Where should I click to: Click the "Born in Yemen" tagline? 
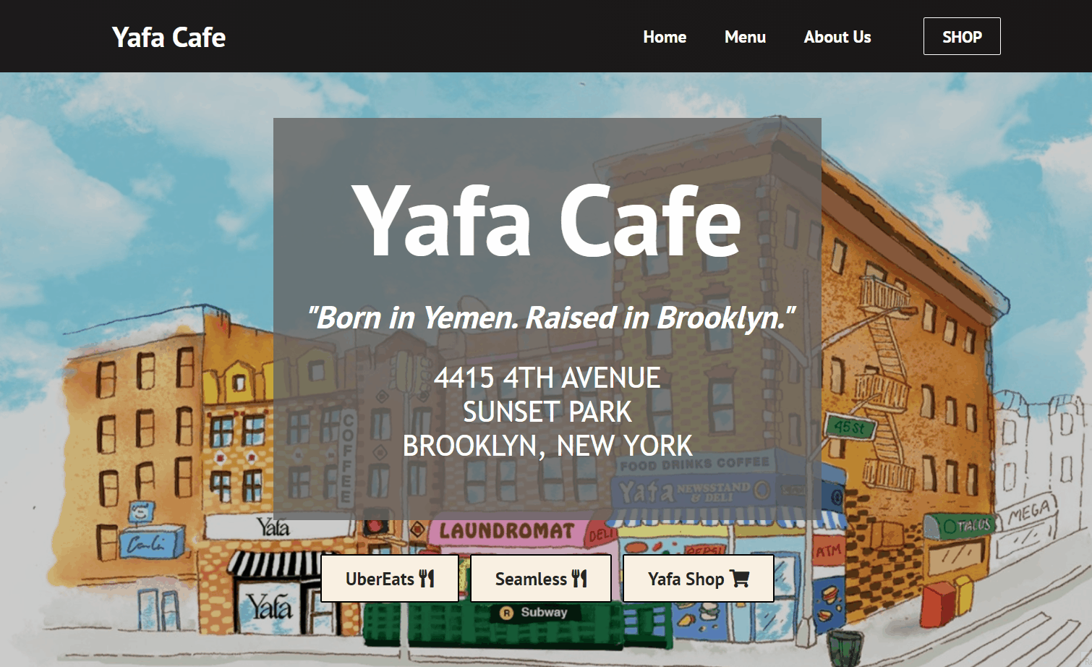(550, 318)
